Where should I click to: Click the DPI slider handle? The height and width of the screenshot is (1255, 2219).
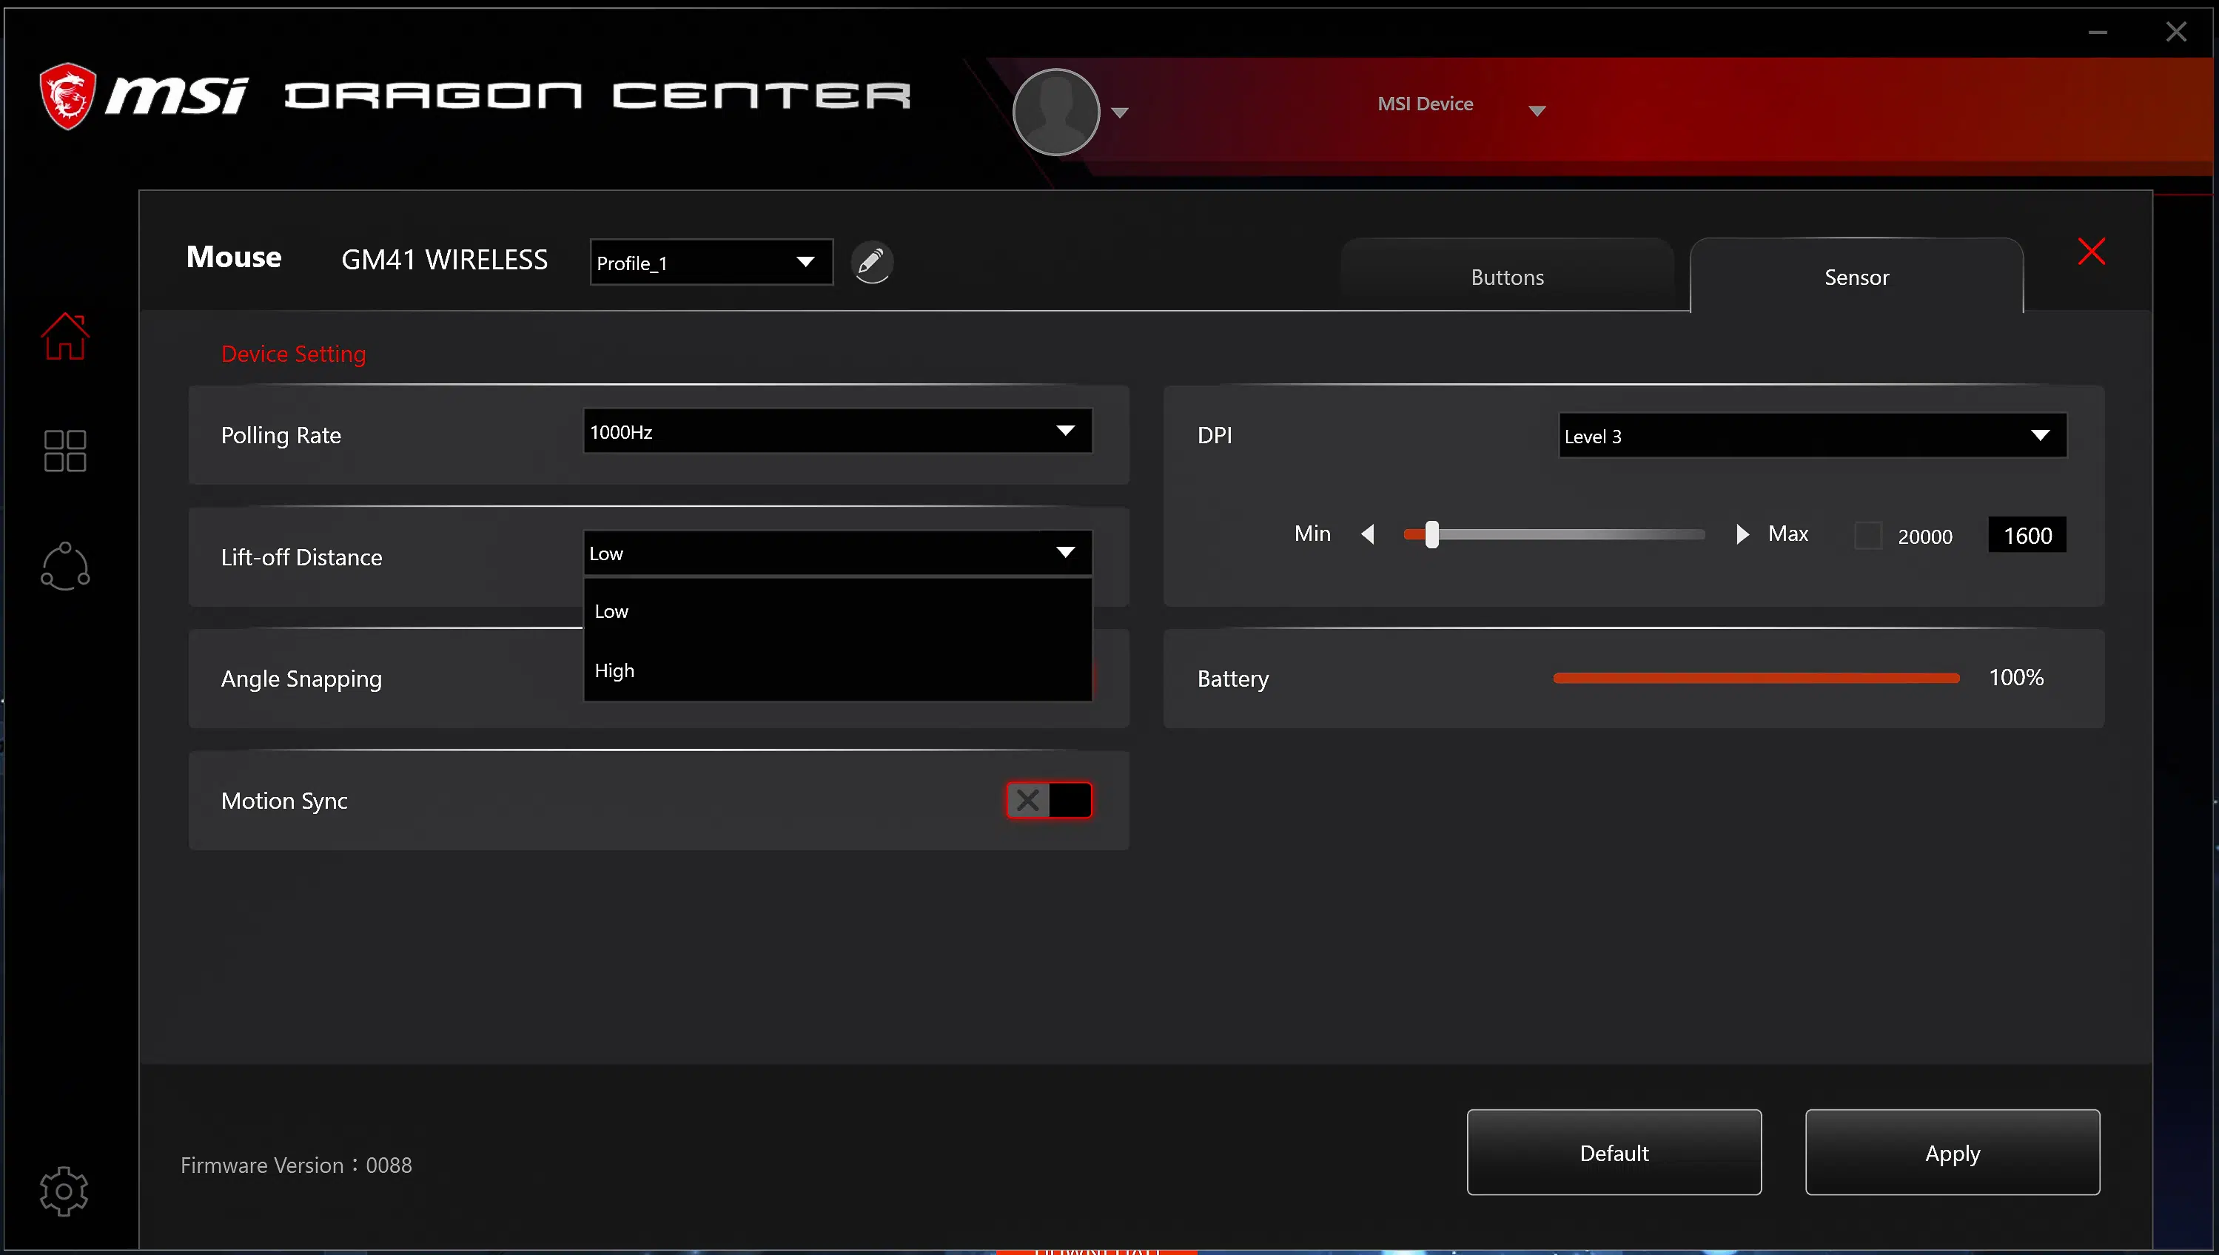pyautogui.click(x=1432, y=534)
